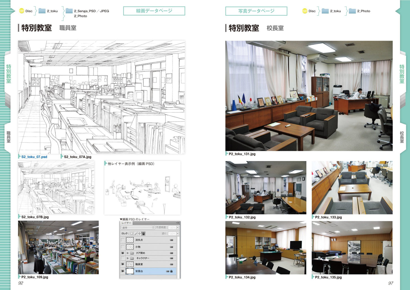Image resolution: width=410 pixels, height=290 pixels.
Task: Click the lock-all padlock icon in Layers panel
Action: coord(143,234)
